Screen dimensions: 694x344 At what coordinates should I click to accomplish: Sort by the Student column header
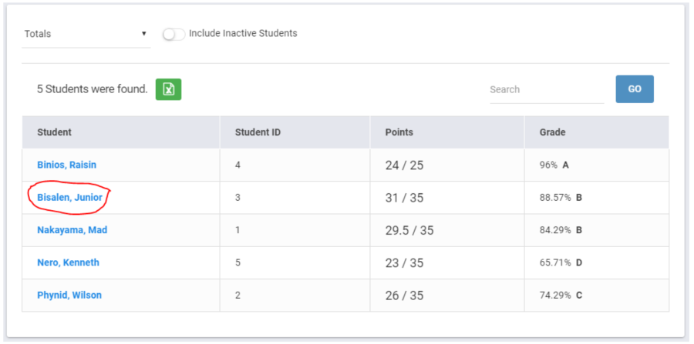pyautogui.click(x=54, y=132)
